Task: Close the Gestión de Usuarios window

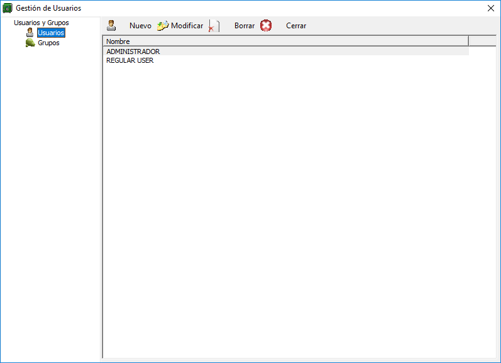Action: click(491, 8)
